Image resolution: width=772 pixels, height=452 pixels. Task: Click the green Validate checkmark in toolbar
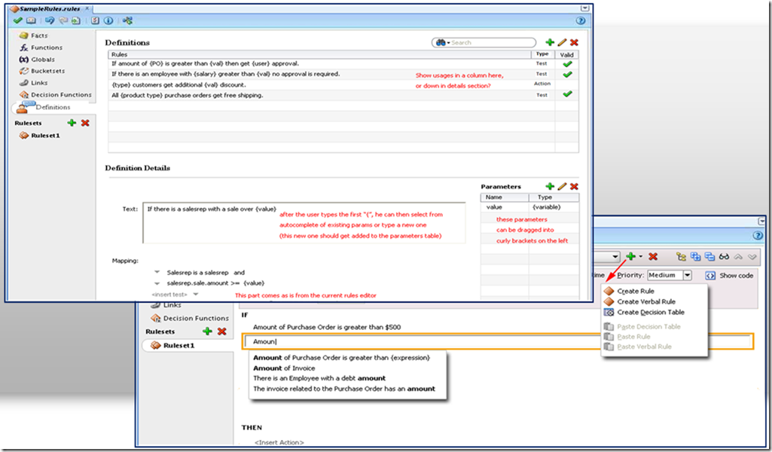click(17, 20)
